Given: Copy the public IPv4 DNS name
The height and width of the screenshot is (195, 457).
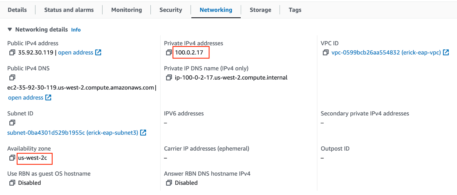Looking at the screenshot, I should (x=12, y=77).
